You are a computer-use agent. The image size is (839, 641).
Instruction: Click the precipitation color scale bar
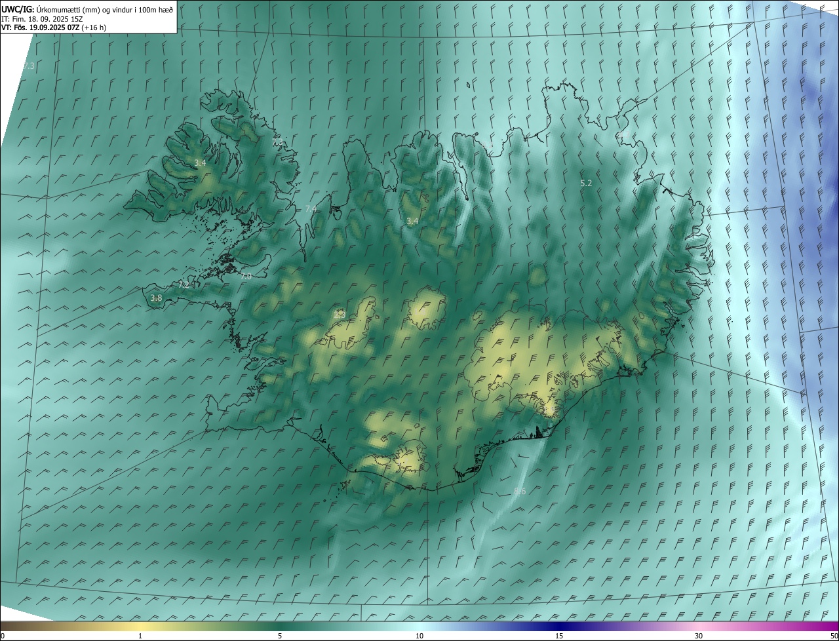click(x=419, y=626)
